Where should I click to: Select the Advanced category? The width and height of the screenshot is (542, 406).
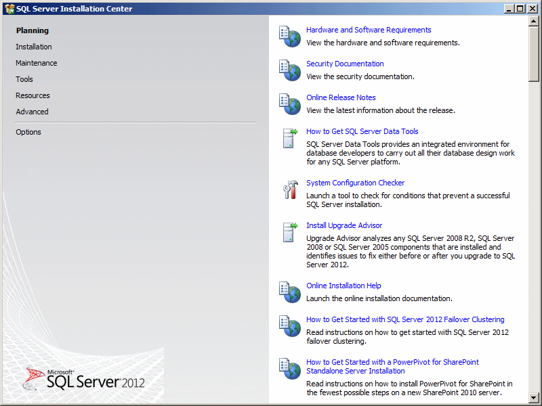[x=32, y=112]
